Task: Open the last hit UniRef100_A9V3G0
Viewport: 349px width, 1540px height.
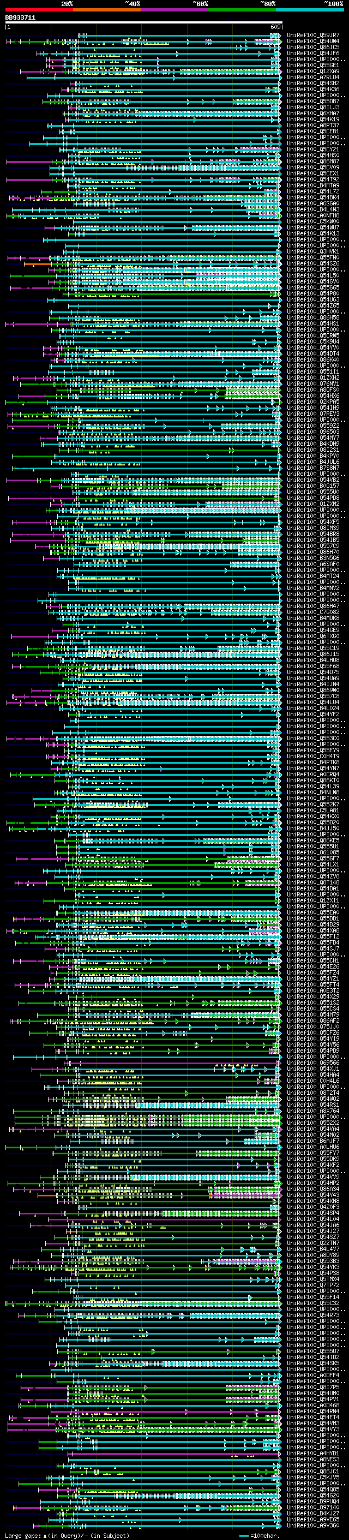Action: (313, 1525)
